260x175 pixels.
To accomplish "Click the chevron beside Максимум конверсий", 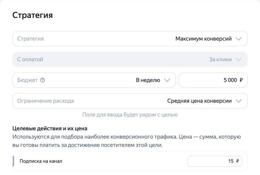I will click(x=239, y=39).
